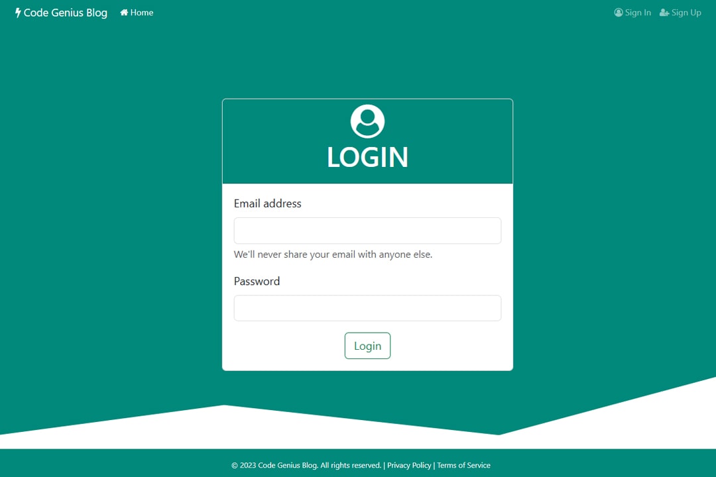The width and height of the screenshot is (716, 477).
Task: Open the Terms of Service footer link
Action: pos(463,465)
